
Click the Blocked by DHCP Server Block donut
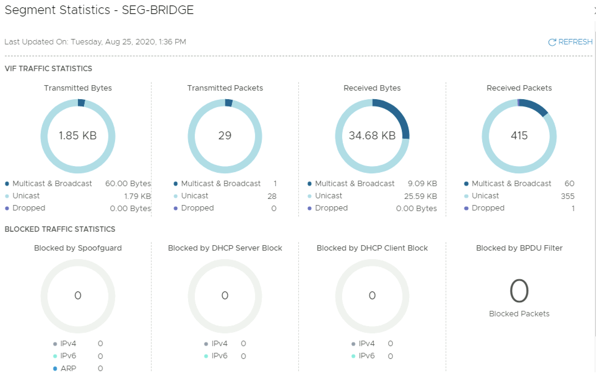(x=225, y=296)
